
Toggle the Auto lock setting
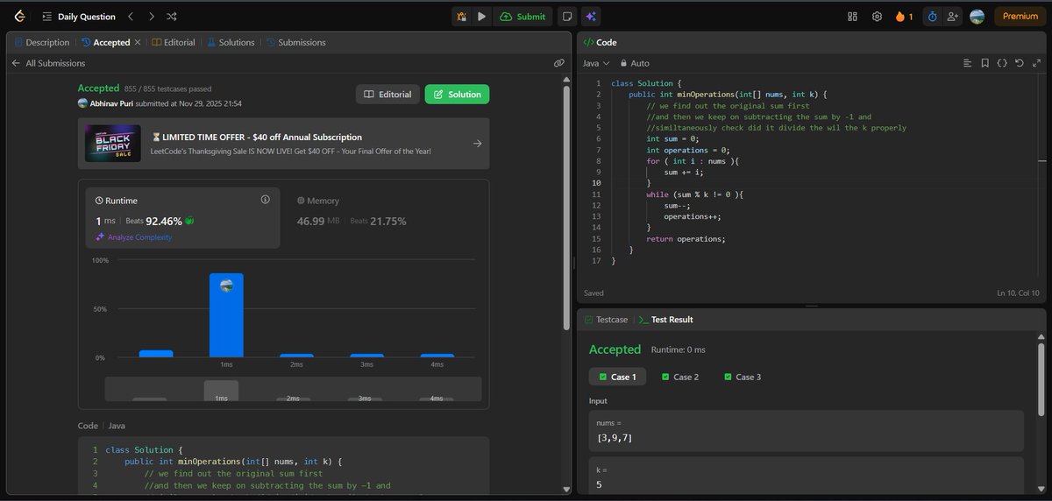635,63
